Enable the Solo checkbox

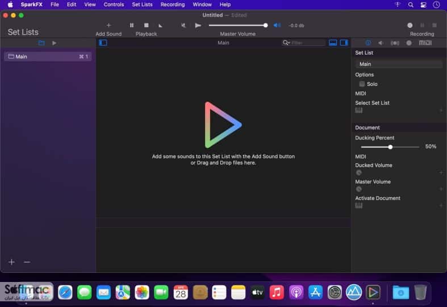pyautogui.click(x=362, y=84)
